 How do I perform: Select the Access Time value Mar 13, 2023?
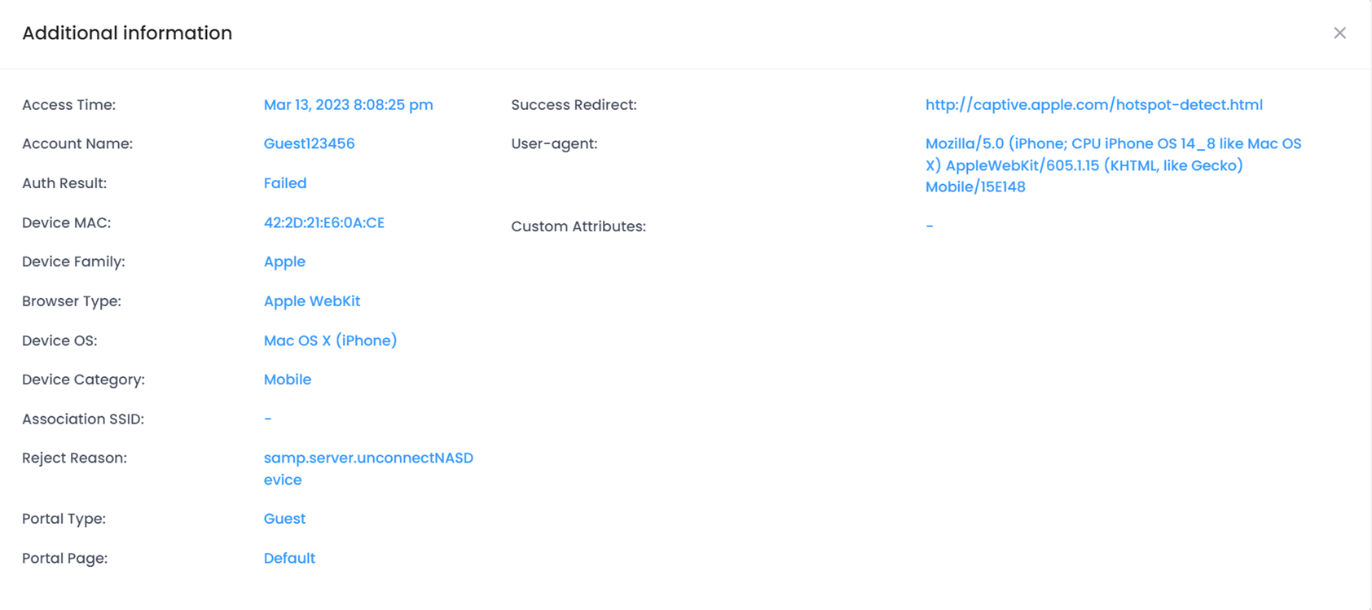348,105
